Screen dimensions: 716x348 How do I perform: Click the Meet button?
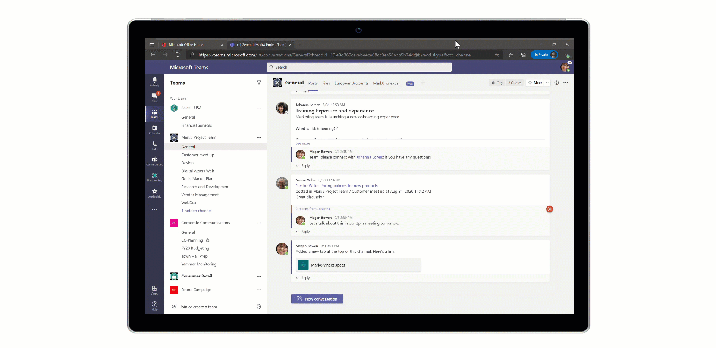click(x=535, y=83)
